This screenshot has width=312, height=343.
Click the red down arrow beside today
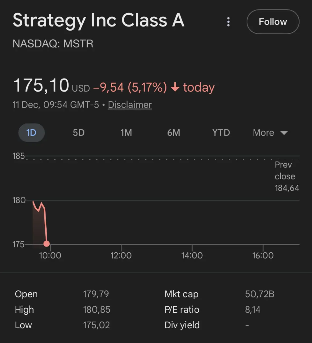coord(175,87)
